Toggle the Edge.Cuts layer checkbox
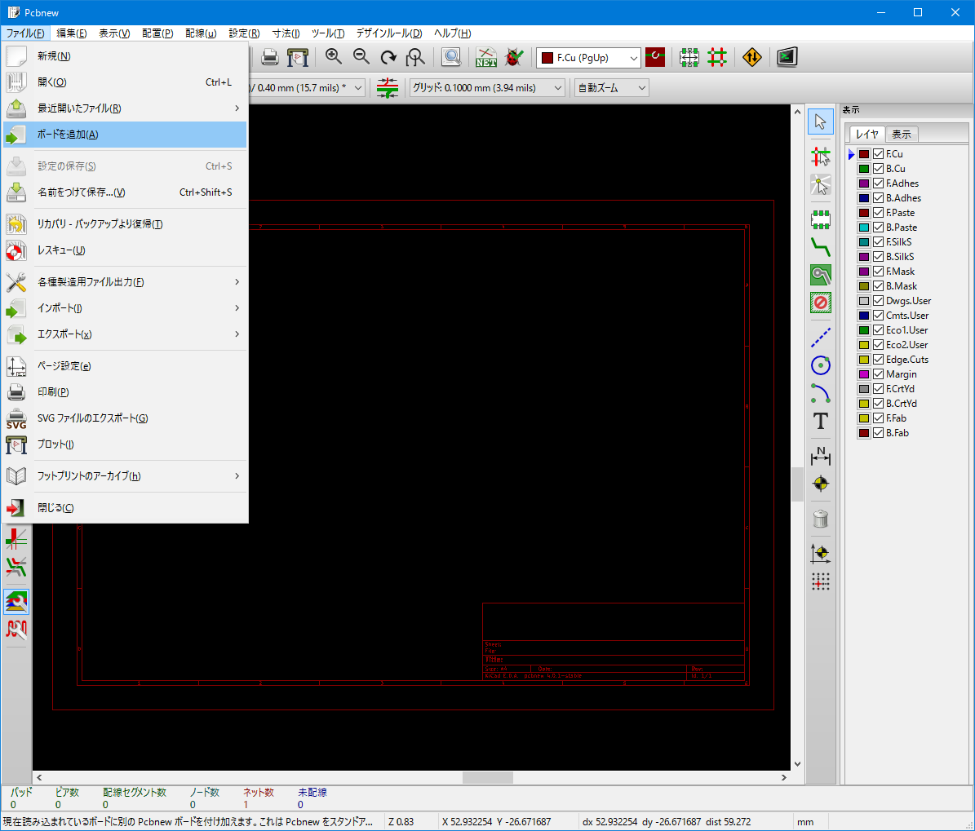 tap(878, 360)
